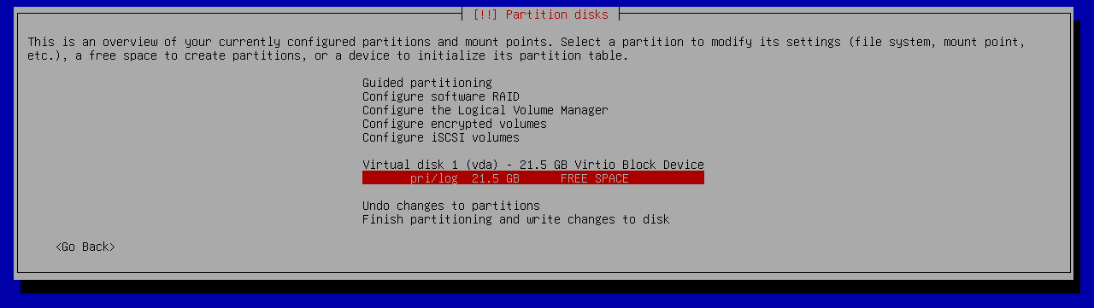Viewport: 1094px width, 308px height.
Task: Click the Go Back button
Action: [x=85, y=247]
